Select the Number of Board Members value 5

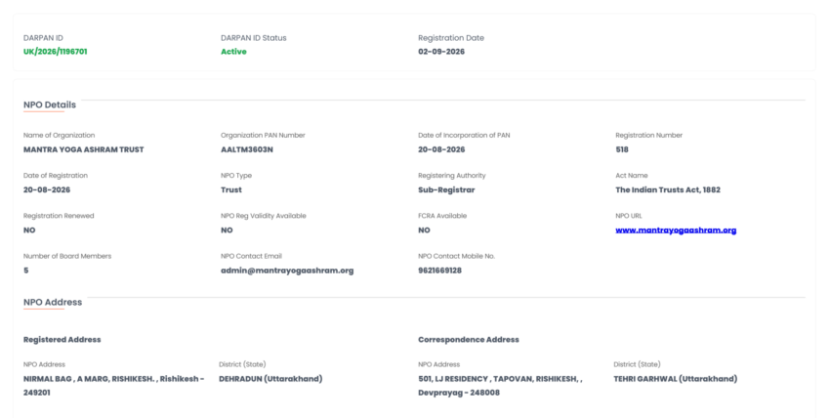click(26, 271)
